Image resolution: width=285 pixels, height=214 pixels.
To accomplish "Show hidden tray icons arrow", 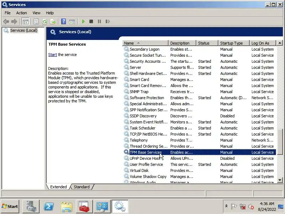I will tap(226, 206).
